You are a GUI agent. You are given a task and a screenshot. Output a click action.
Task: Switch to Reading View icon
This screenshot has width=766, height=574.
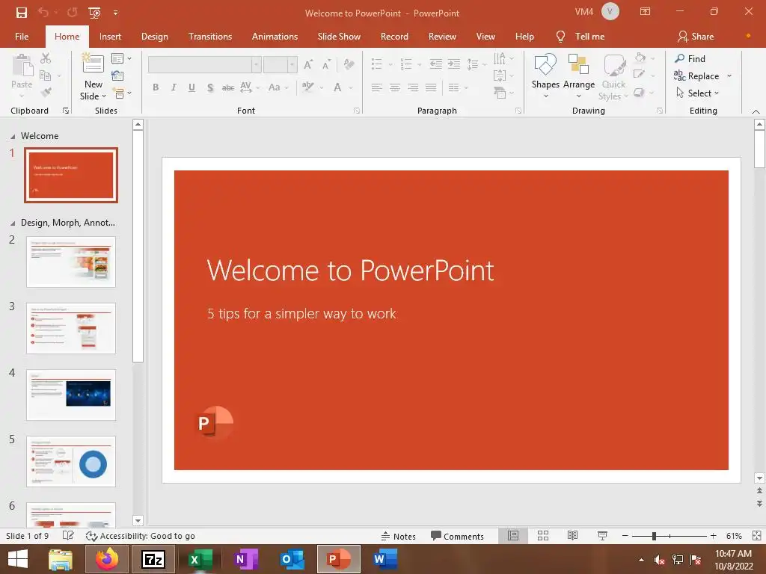pyautogui.click(x=572, y=536)
